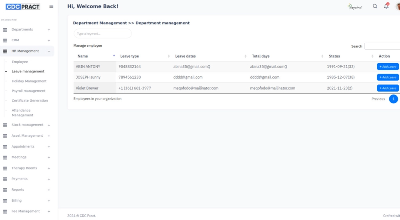Go to the Previous page
The width and height of the screenshot is (400, 220).
[x=378, y=99]
